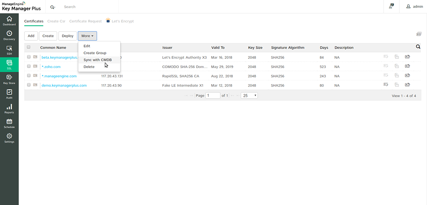This screenshot has width=427, height=205.
Task: Select the SSL section in sidebar
Action: (9, 65)
